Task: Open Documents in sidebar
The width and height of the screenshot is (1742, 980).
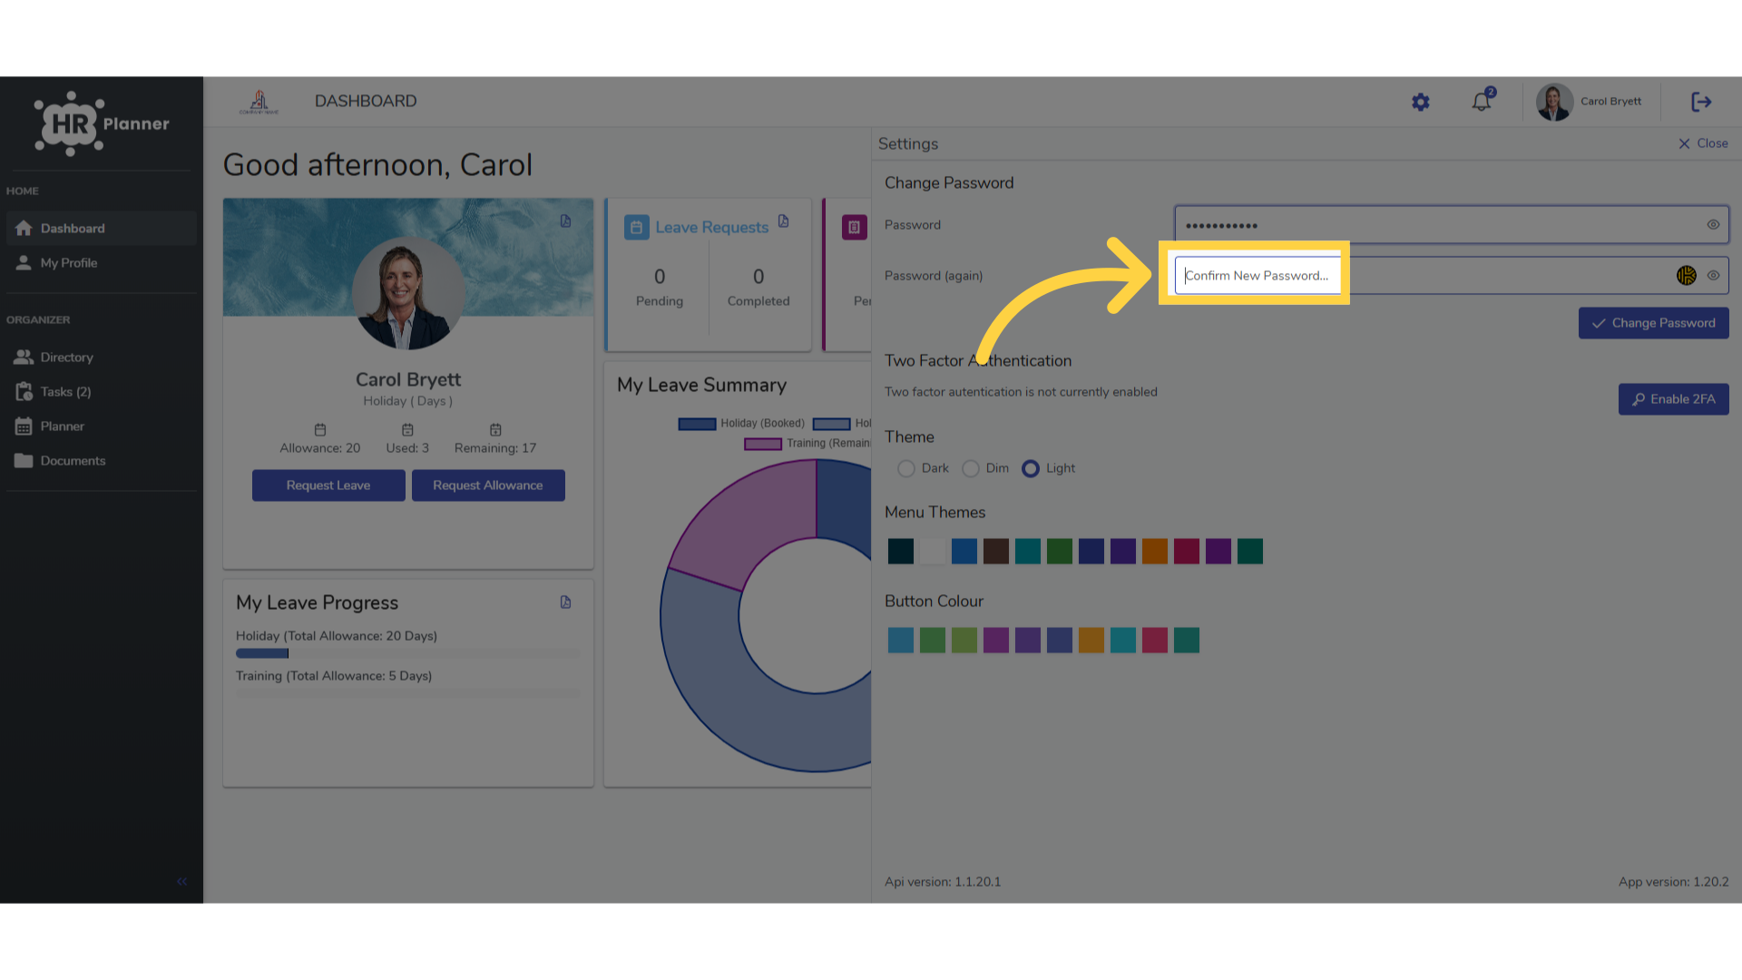Action: (101, 461)
